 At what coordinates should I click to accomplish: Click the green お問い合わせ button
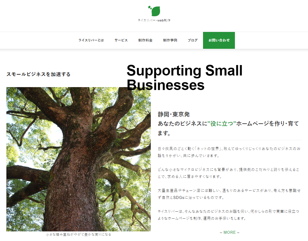(x=219, y=40)
